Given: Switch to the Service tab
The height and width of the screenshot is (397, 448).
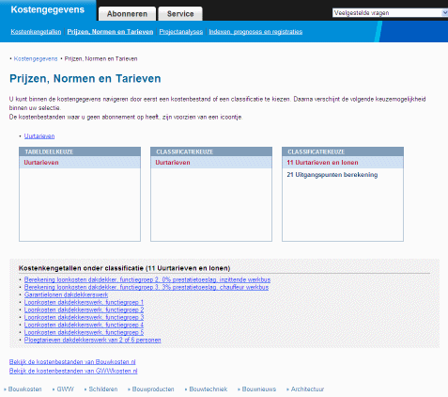Looking at the screenshot, I should click(x=180, y=14).
